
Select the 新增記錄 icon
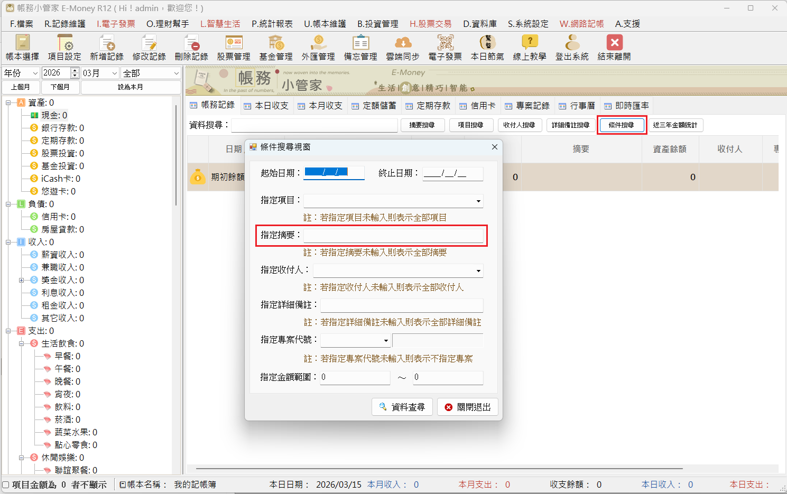pos(106,46)
